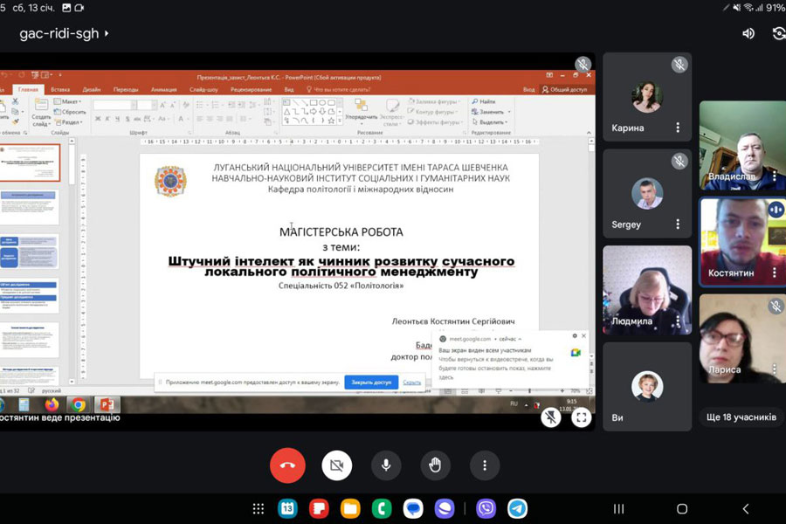This screenshot has width=786, height=524.
Task: Open the app drawer grid icon
Action: 259,508
